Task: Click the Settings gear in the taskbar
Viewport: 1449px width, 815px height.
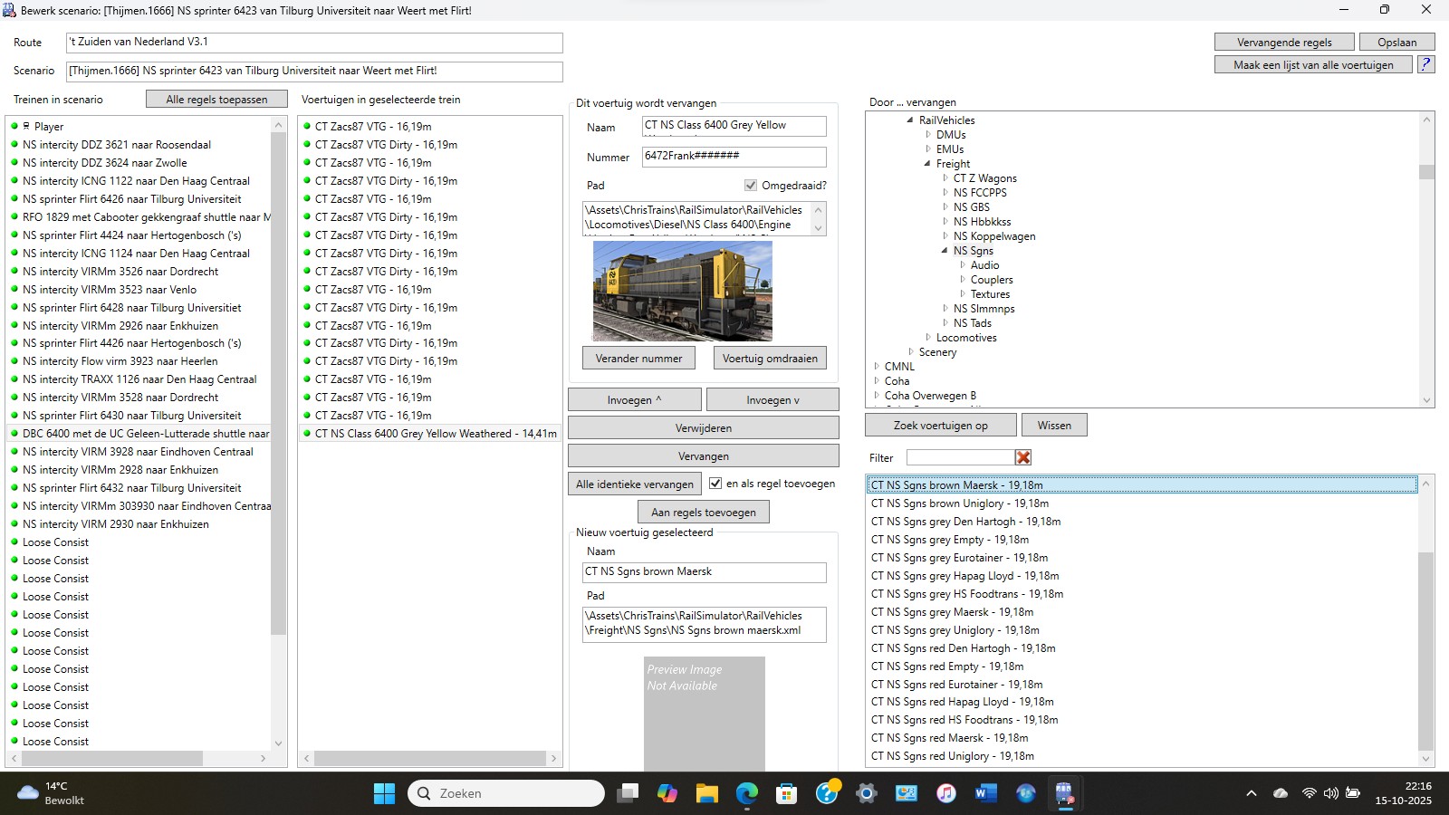Action: click(x=867, y=794)
